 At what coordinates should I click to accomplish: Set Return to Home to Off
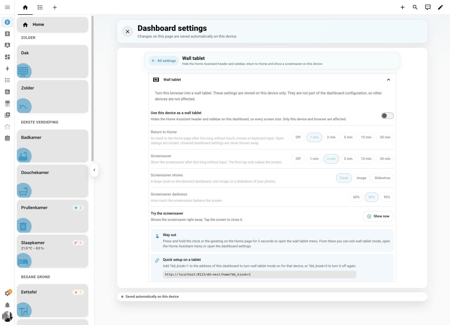(x=298, y=137)
